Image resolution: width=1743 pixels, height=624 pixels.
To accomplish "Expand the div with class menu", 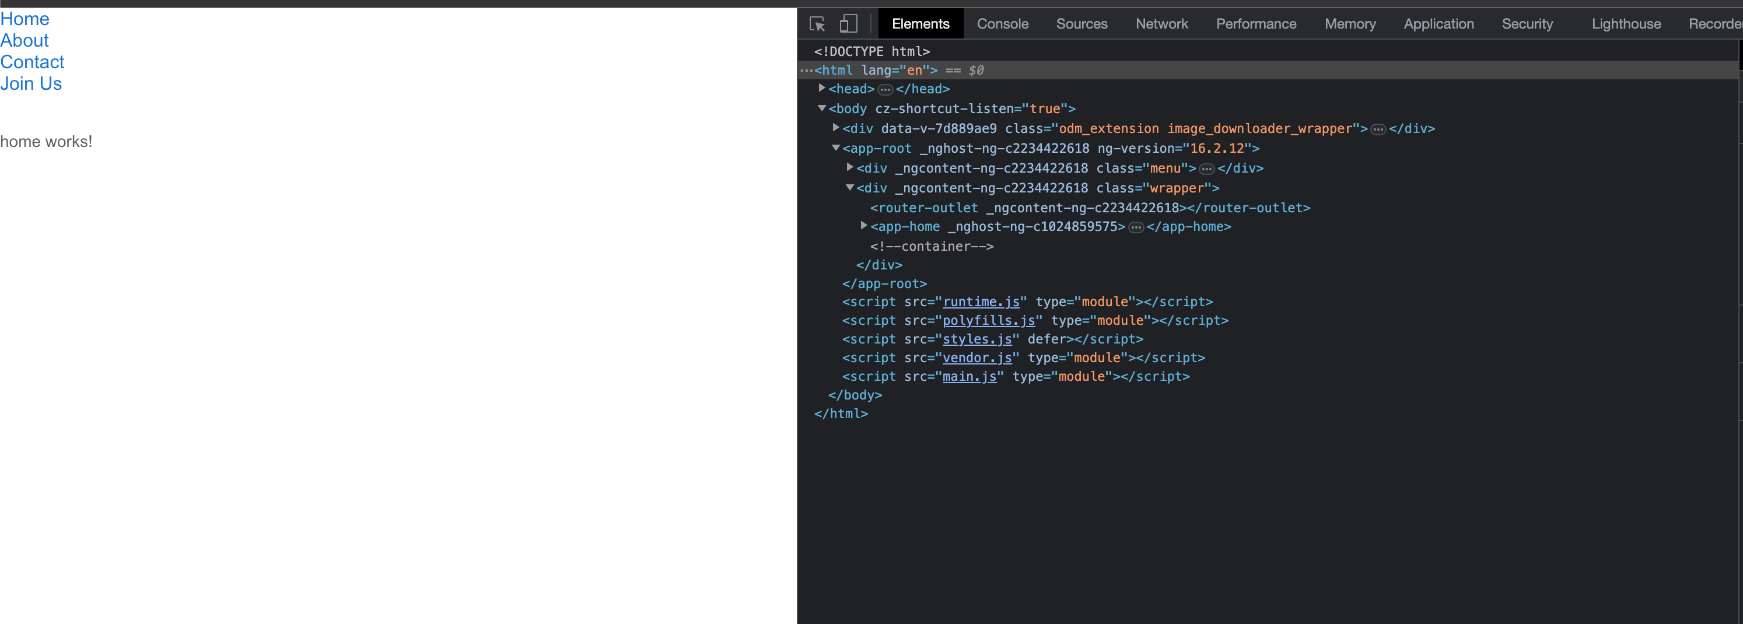I will pyautogui.click(x=850, y=167).
